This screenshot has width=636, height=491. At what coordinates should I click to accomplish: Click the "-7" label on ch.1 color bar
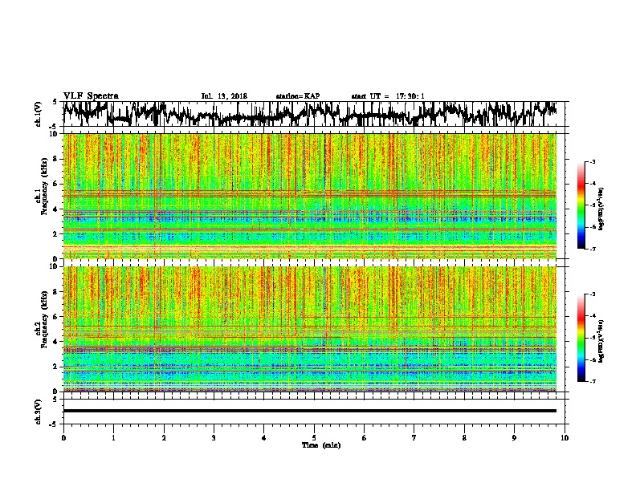click(592, 249)
